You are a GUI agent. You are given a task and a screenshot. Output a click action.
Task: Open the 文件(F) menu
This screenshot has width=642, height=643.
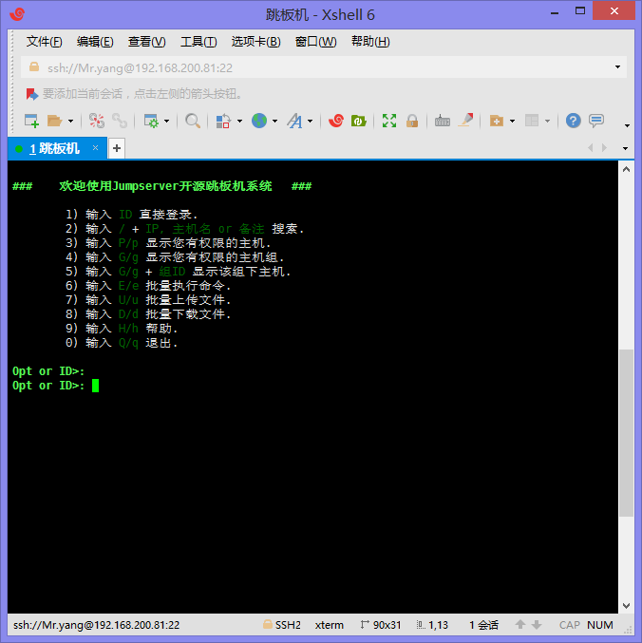click(x=44, y=42)
